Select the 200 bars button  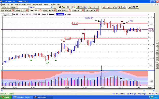(157, 64)
